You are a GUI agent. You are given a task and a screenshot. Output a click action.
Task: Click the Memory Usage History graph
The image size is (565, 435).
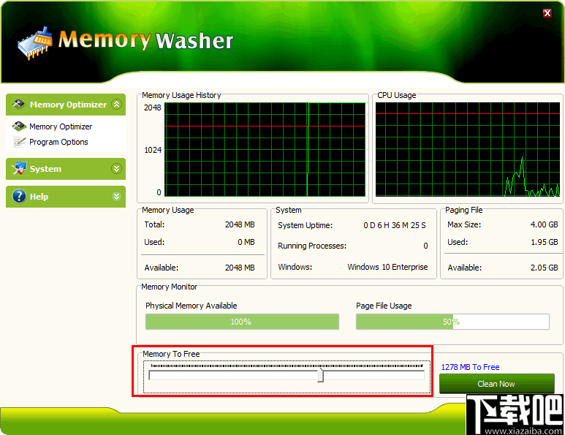point(265,150)
